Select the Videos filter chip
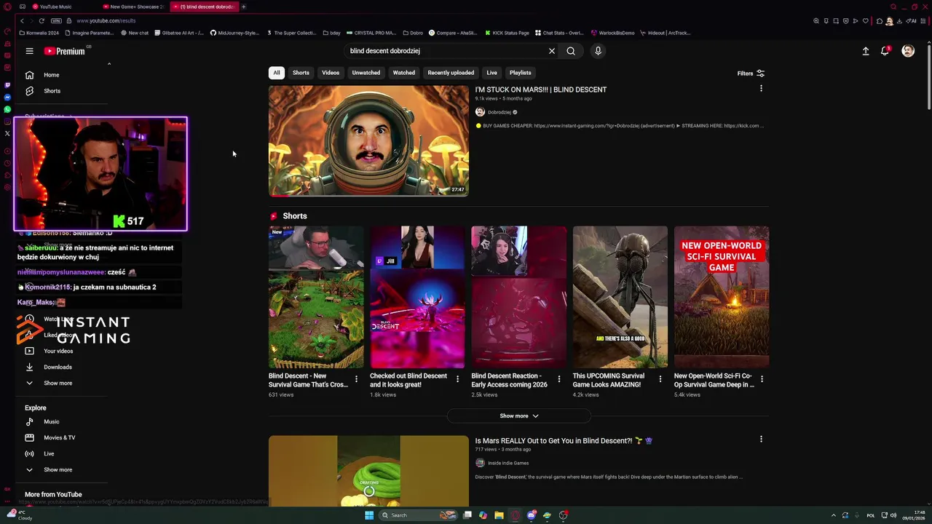Screen dimensions: 932x524 pos(331,73)
